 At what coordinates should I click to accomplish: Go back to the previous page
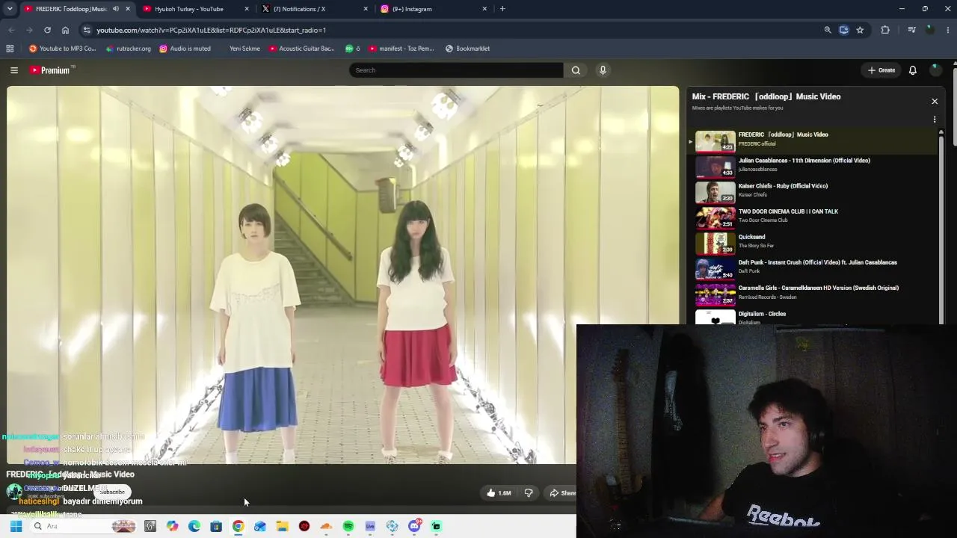pyautogui.click(x=11, y=30)
